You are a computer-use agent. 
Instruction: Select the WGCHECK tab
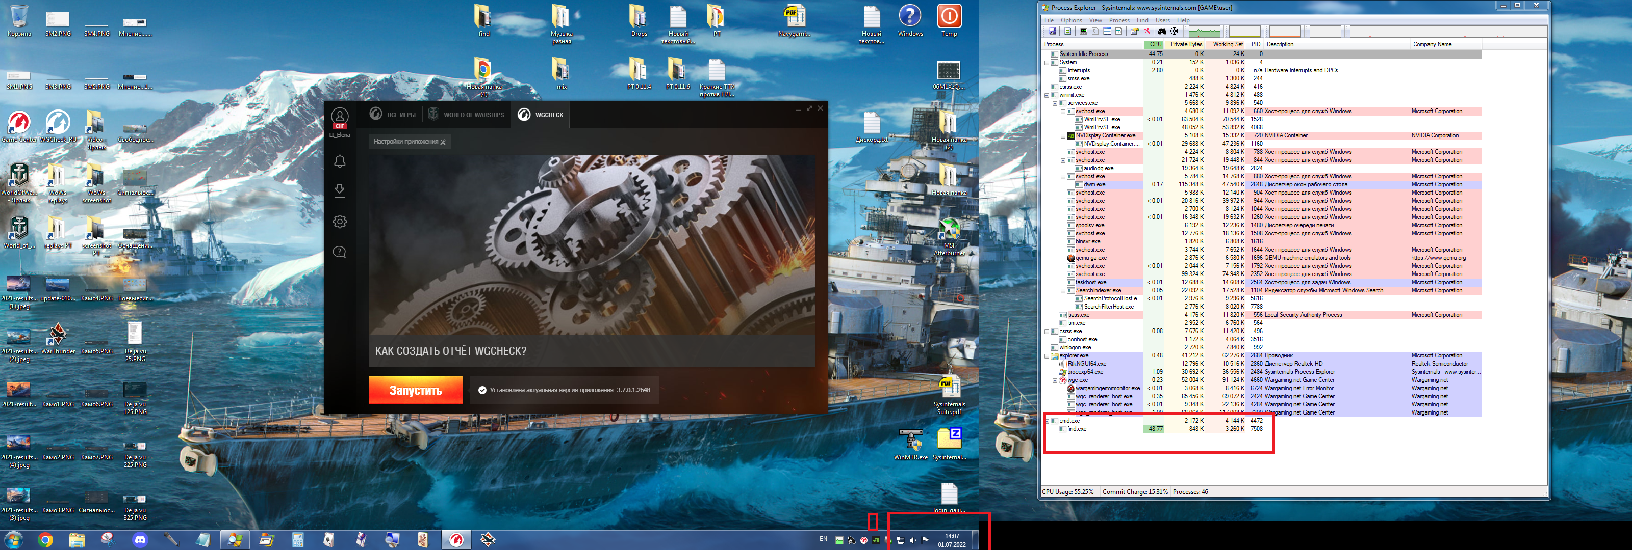542,115
